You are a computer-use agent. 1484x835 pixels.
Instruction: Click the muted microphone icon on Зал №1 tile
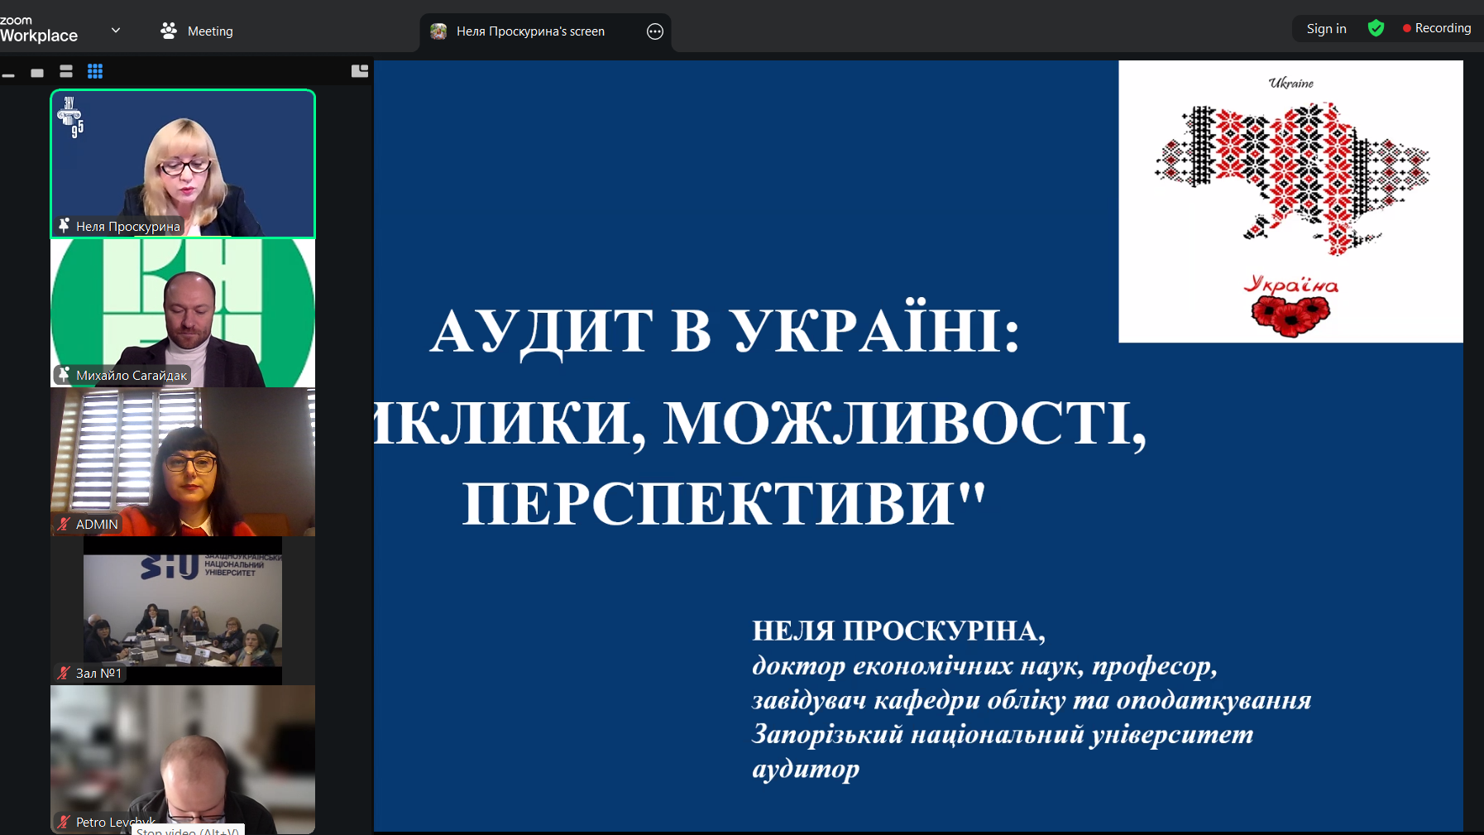64,673
